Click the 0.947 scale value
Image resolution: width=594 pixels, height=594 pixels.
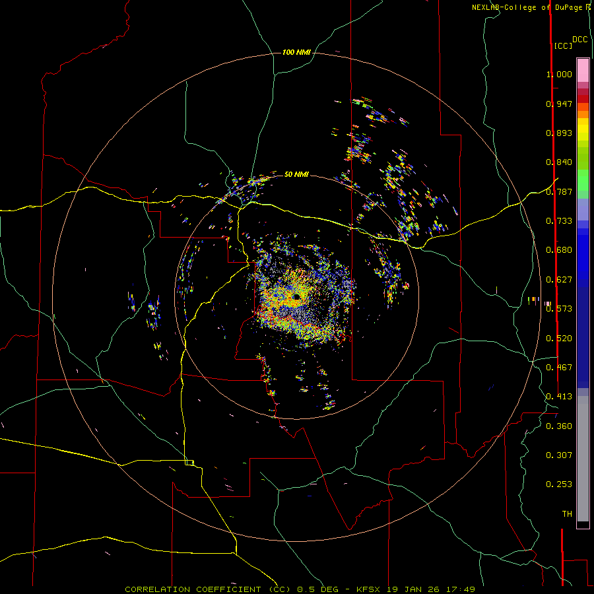pyautogui.click(x=559, y=104)
